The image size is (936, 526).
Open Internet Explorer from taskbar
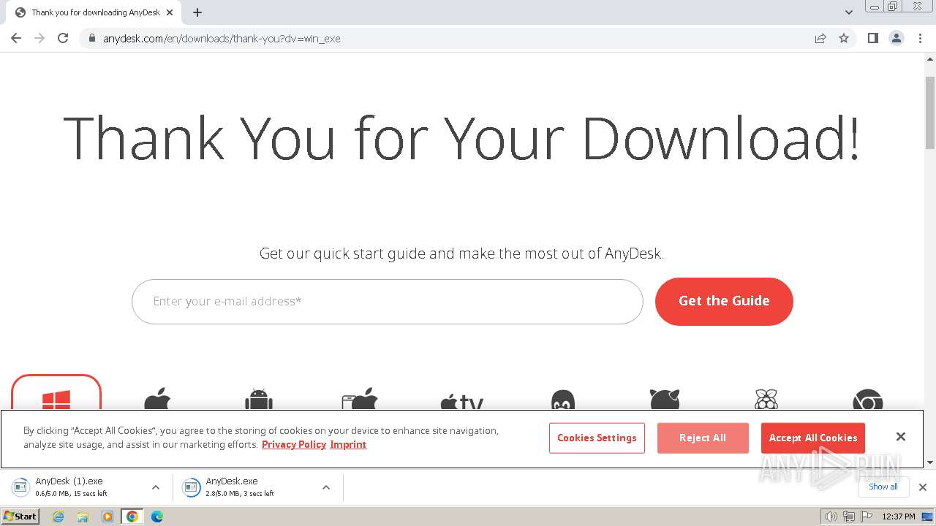58,517
